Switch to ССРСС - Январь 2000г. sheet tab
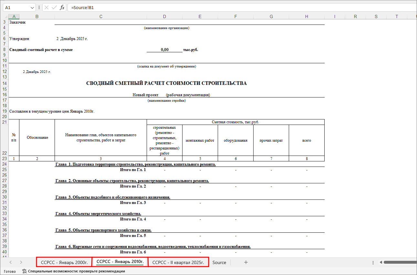This screenshot has height=275, width=417. click(x=64, y=262)
